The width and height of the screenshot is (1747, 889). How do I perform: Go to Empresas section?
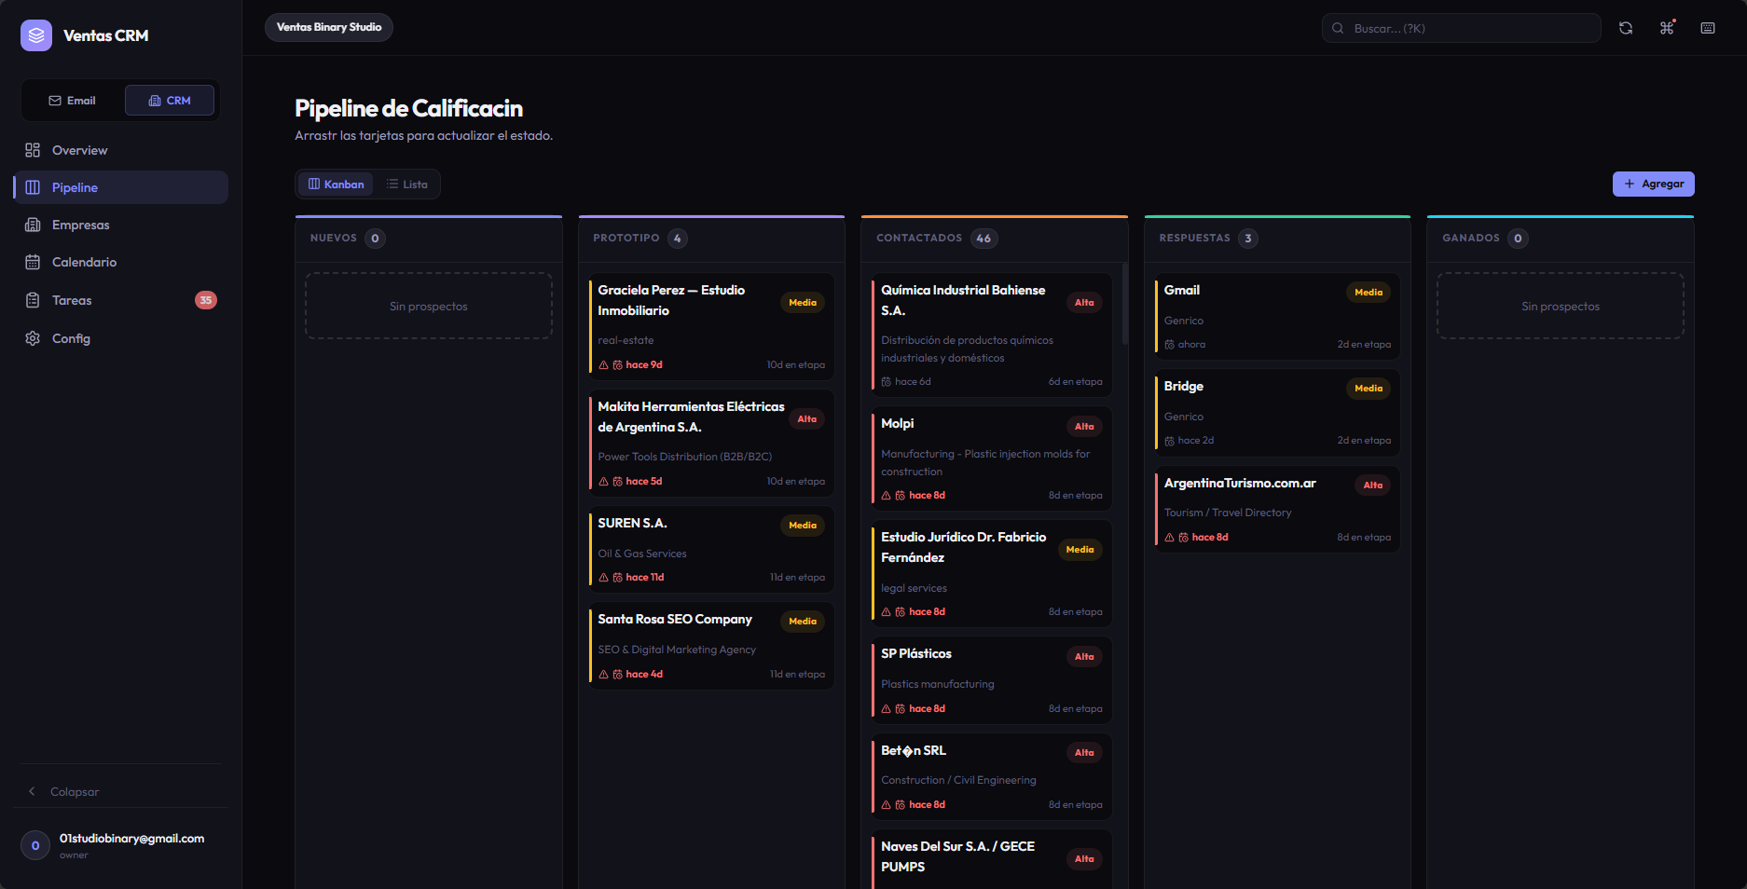click(x=80, y=225)
